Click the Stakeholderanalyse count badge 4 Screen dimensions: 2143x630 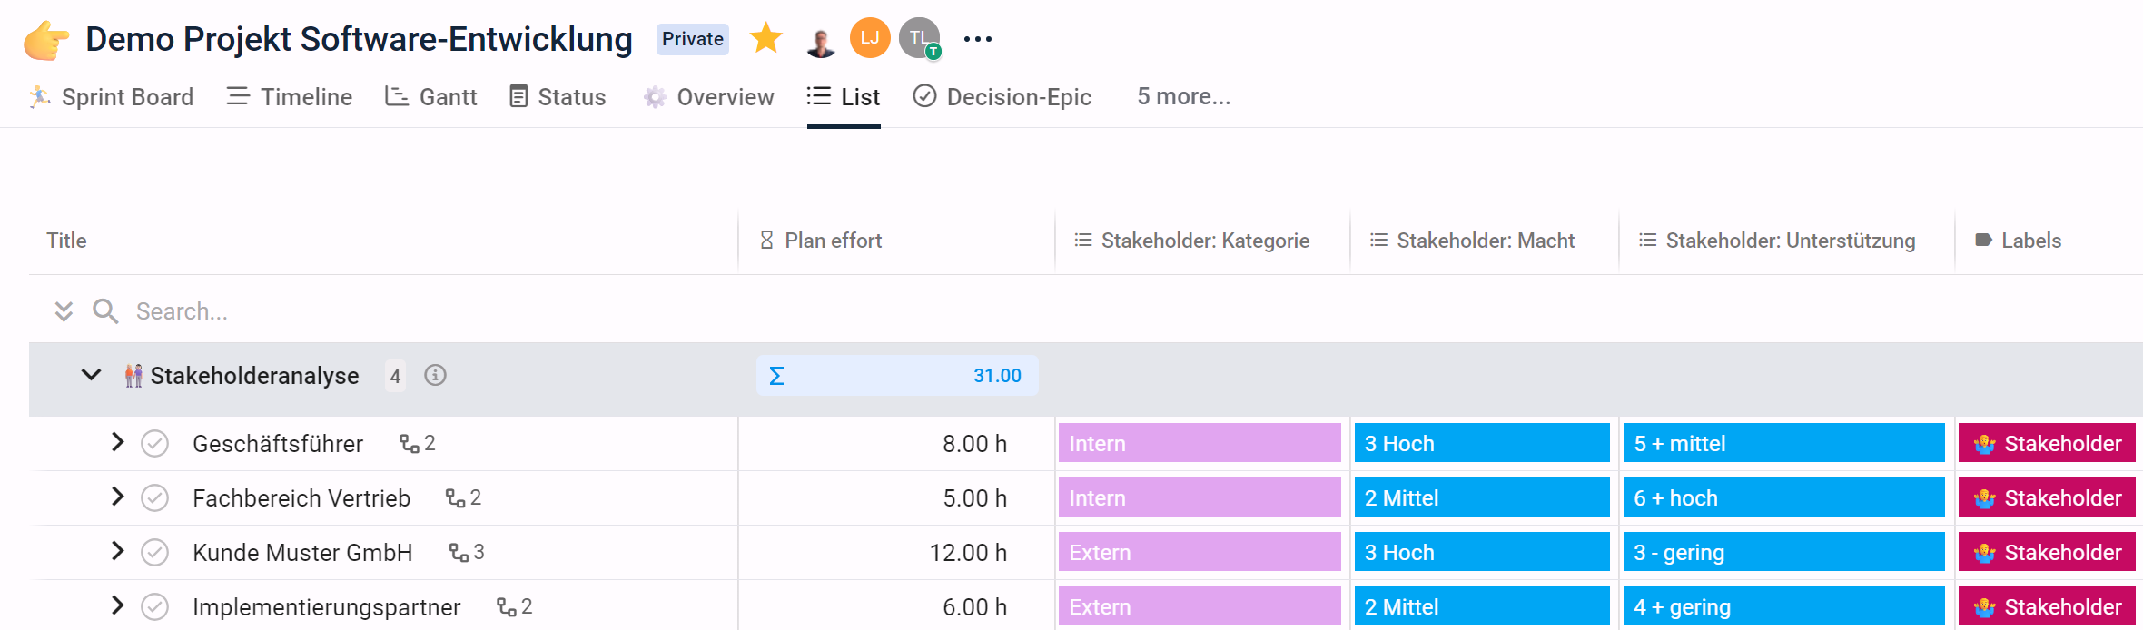395,376
